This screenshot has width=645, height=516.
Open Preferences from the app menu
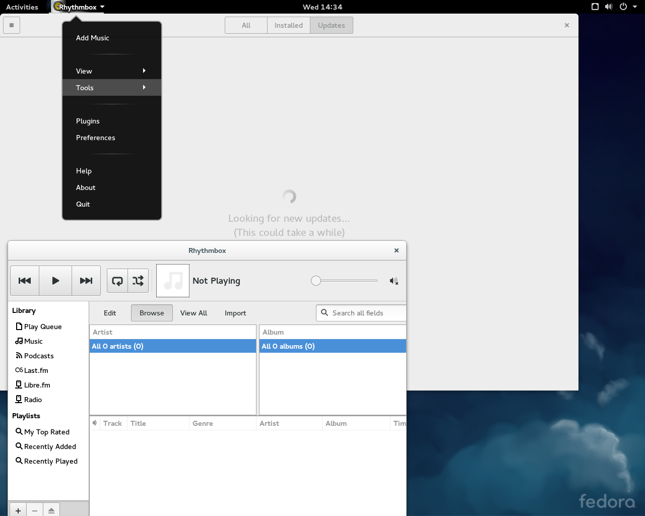click(112, 138)
